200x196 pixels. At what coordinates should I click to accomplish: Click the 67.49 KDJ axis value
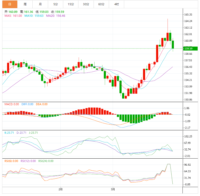click(x=187, y=143)
